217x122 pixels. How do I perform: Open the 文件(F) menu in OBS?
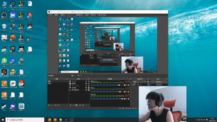click(x=50, y=15)
